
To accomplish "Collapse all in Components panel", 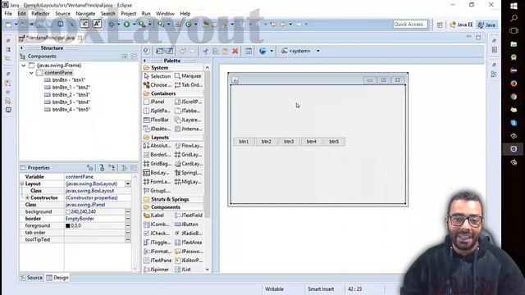I will click(x=134, y=57).
